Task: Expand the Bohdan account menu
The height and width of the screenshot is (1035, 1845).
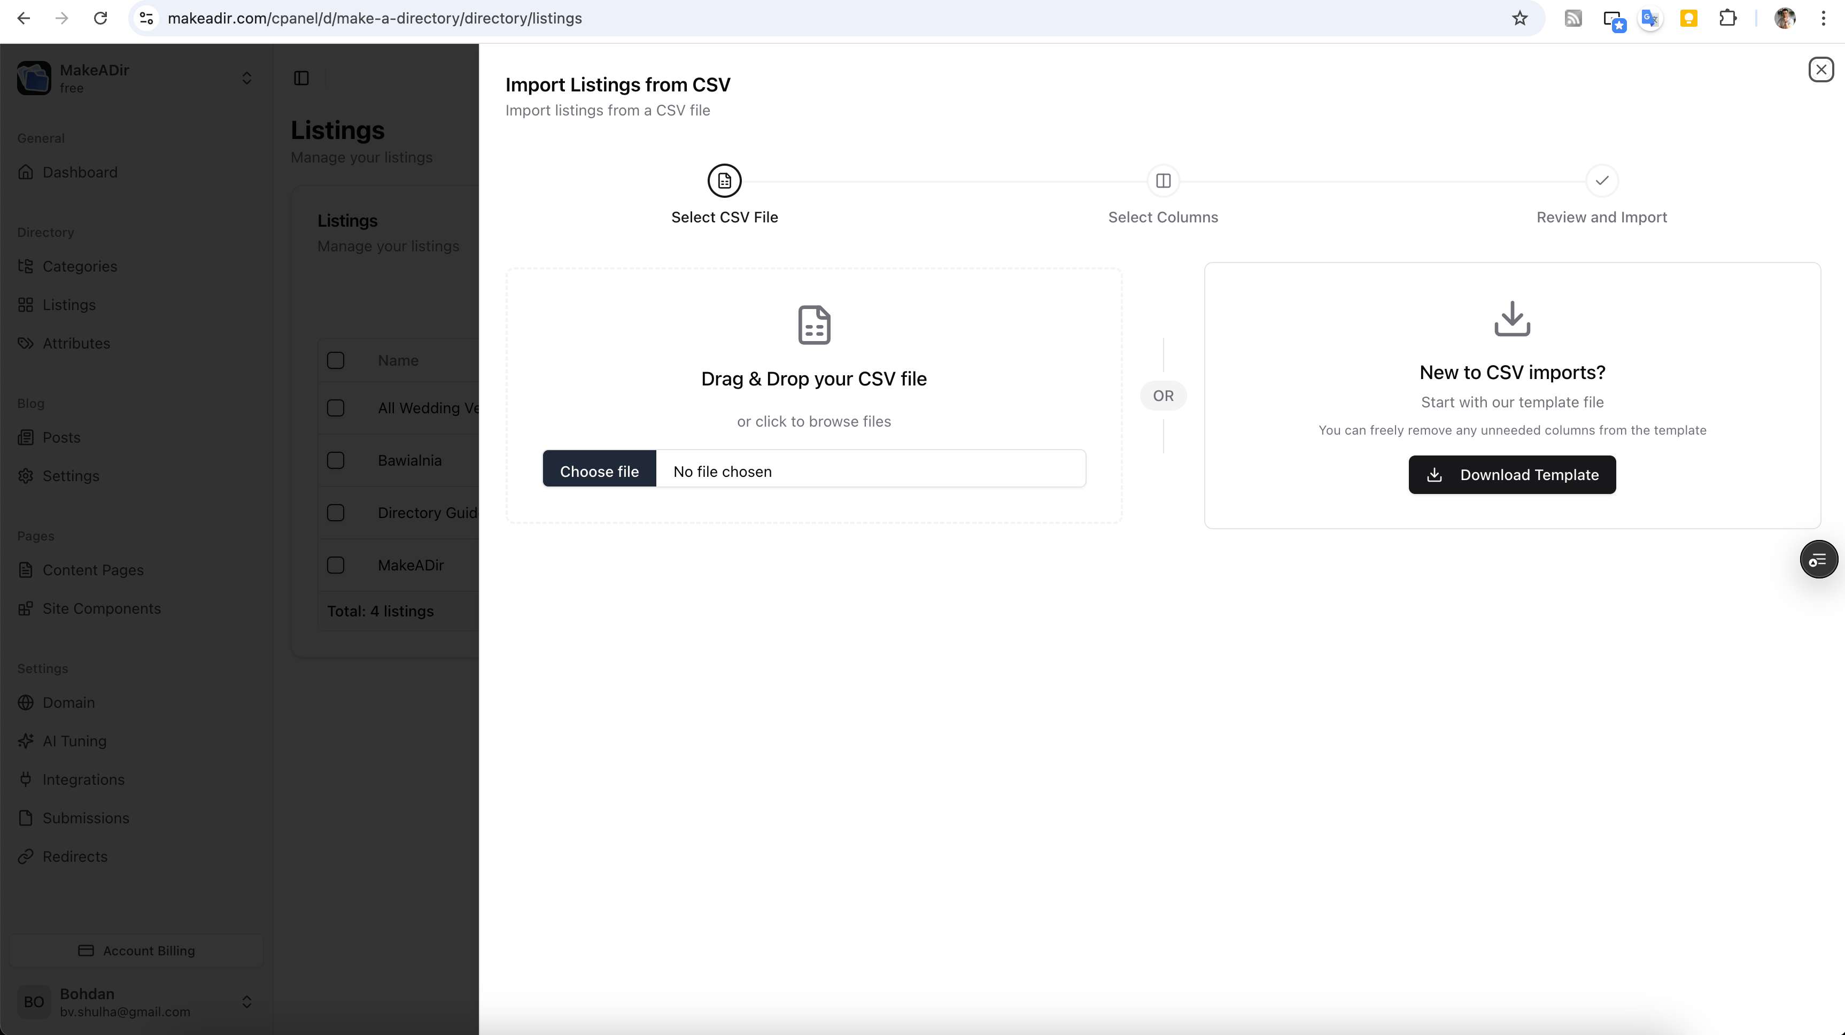Action: click(x=246, y=1001)
